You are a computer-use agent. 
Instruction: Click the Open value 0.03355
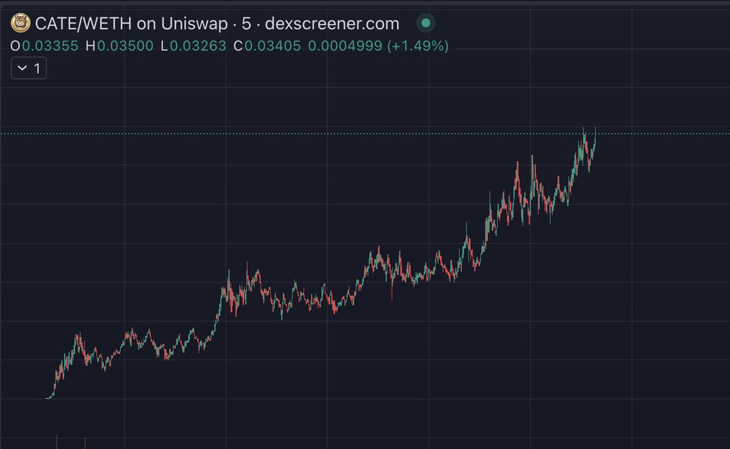coord(50,46)
